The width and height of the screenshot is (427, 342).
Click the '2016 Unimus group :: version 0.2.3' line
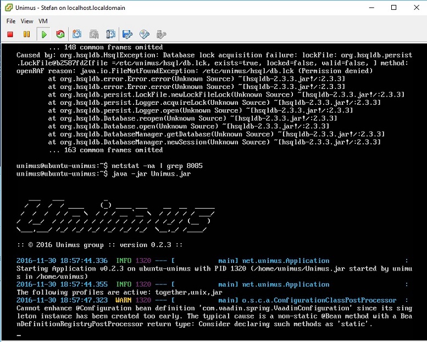[99, 245]
